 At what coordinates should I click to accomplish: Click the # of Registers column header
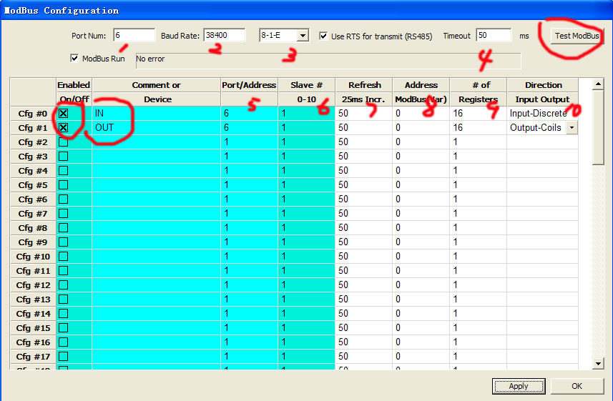tap(479, 91)
